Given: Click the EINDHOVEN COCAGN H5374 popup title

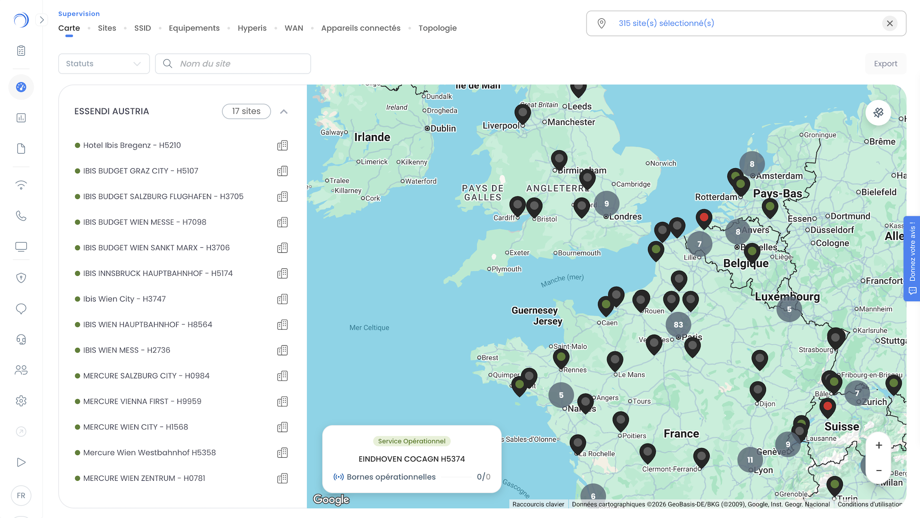Looking at the screenshot, I should pos(412,459).
